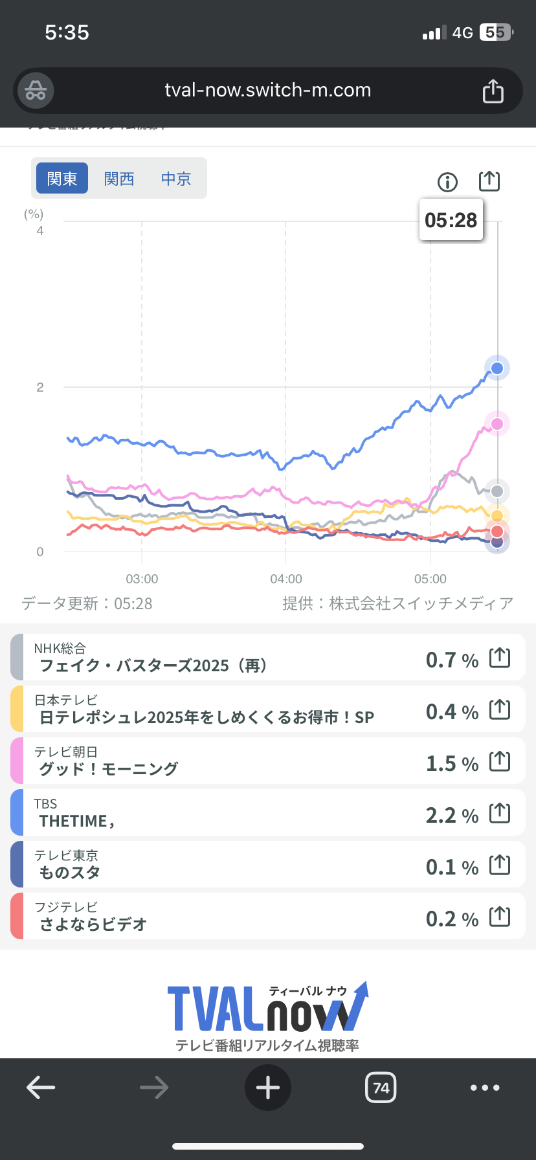Tap the TBS blue data point
The height and width of the screenshot is (1160, 536).
tap(497, 368)
